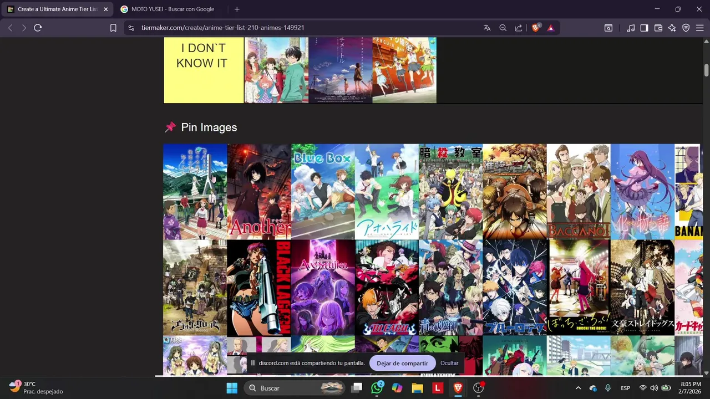Reload the tiermaker page
This screenshot has height=399, width=710.
[x=38, y=28]
